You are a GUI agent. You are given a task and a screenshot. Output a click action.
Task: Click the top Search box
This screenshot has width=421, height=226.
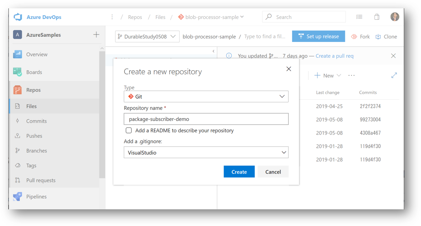304,17
